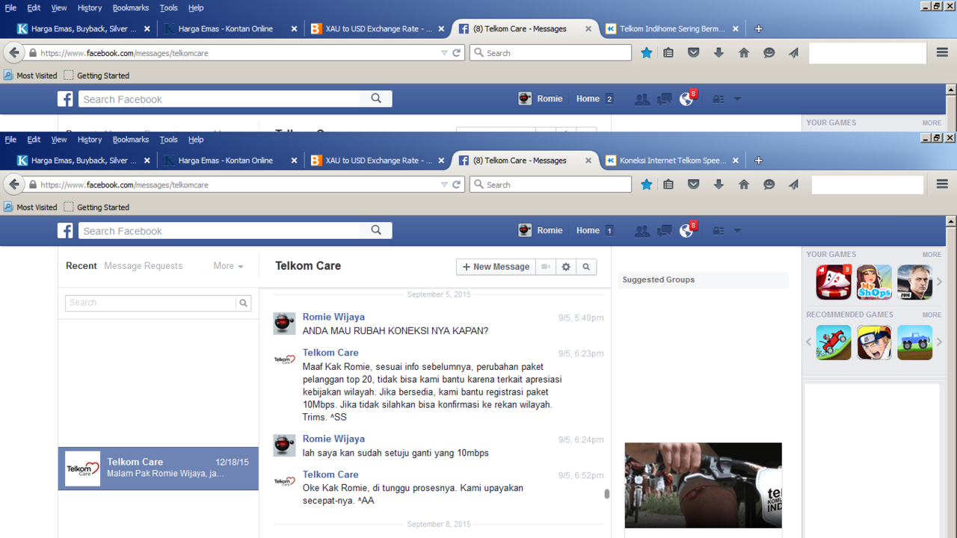Open the Naruto recommended game icon
Viewport: 957px width, 538px height.
pyautogui.click(x=874, y=343)
